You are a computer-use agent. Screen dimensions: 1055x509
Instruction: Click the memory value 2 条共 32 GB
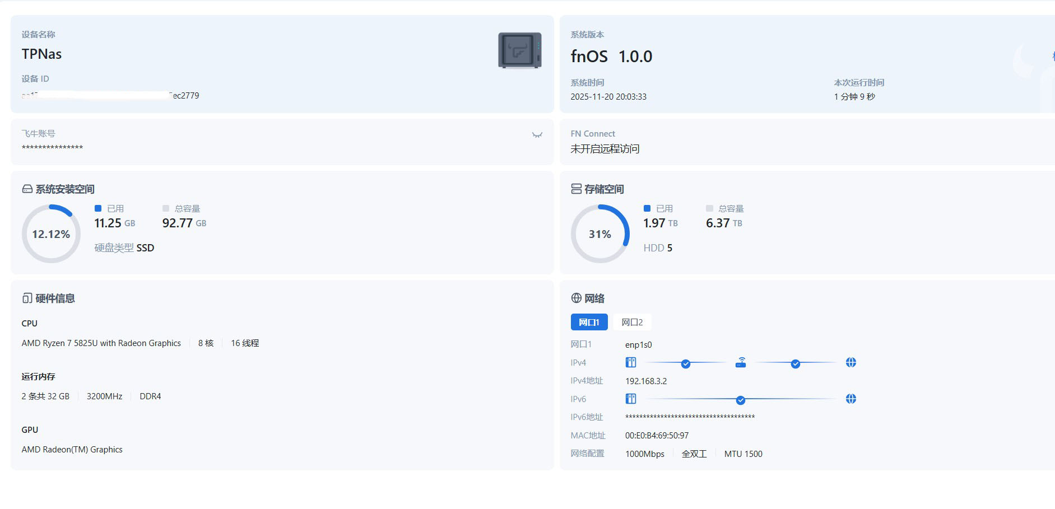click(45, 396)
